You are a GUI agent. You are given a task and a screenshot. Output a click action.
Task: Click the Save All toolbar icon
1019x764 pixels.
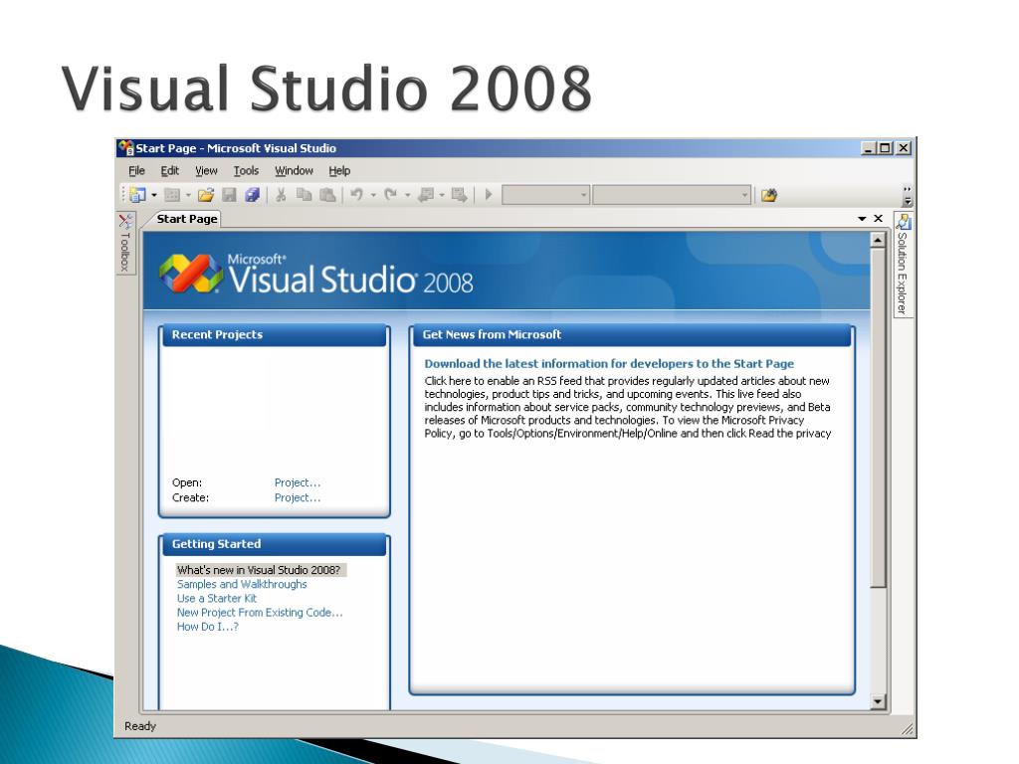click(x=252, y=195)
